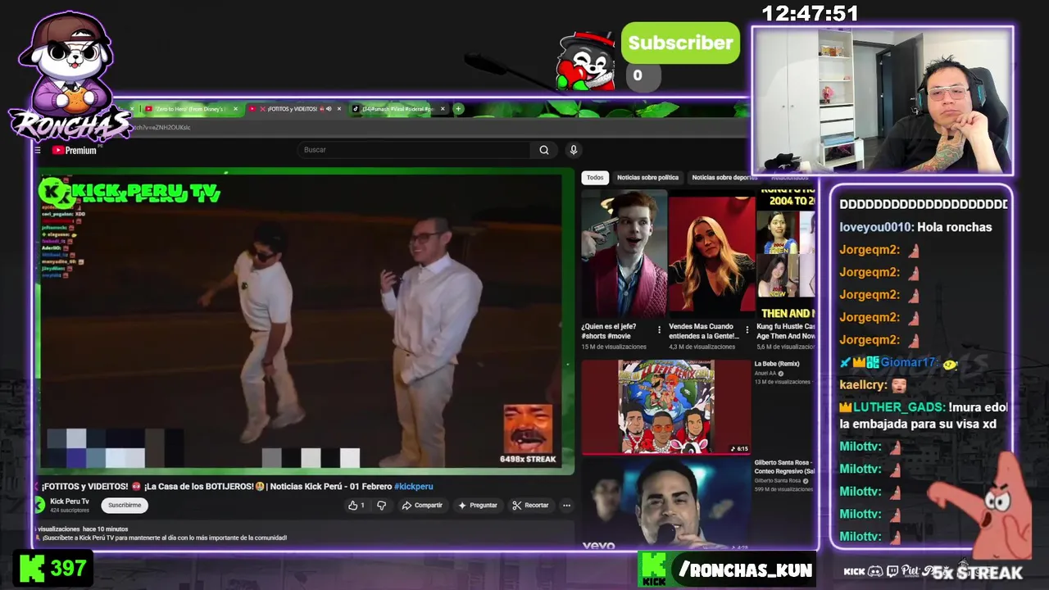The image size is (1049, 590).
Task: Click the Anuel AA channel name
Action: click(x=765, y=374)
